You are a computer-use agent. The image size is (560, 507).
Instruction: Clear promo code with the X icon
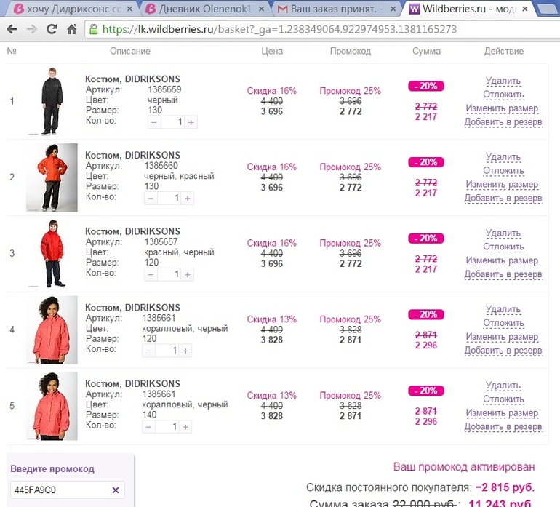116,490
